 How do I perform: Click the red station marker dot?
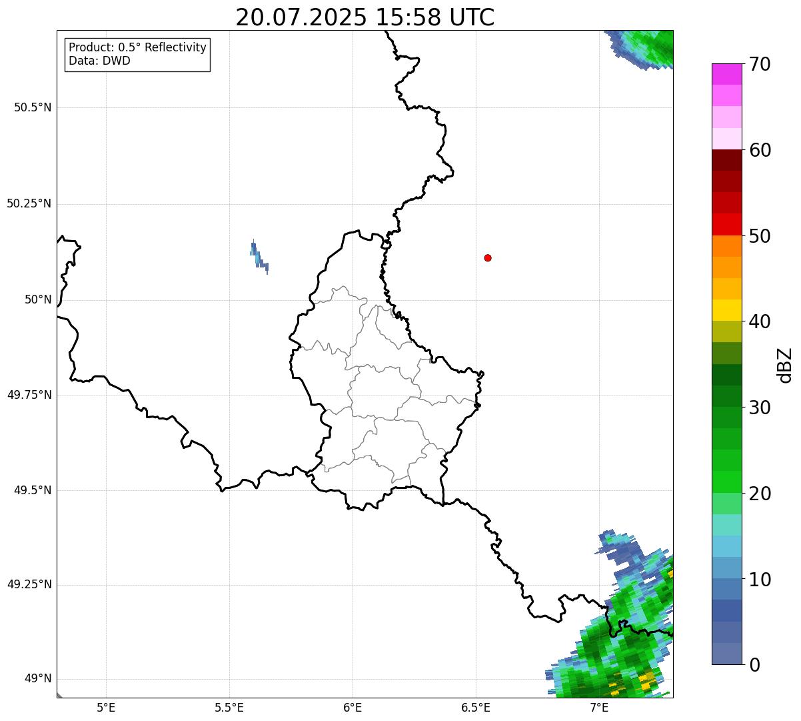pos(488,257)
